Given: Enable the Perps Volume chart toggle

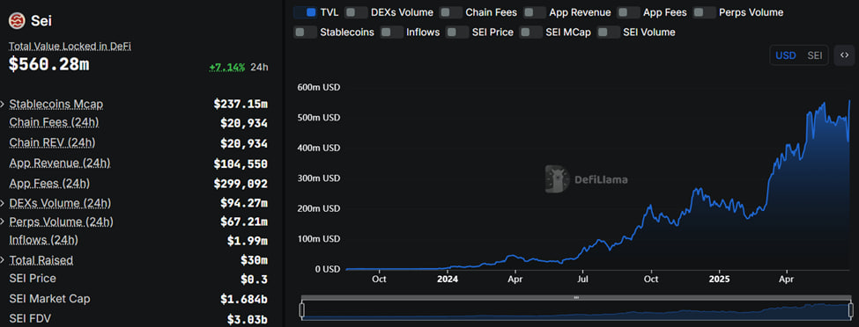Looking at the screenshot, I should [705, 12].
